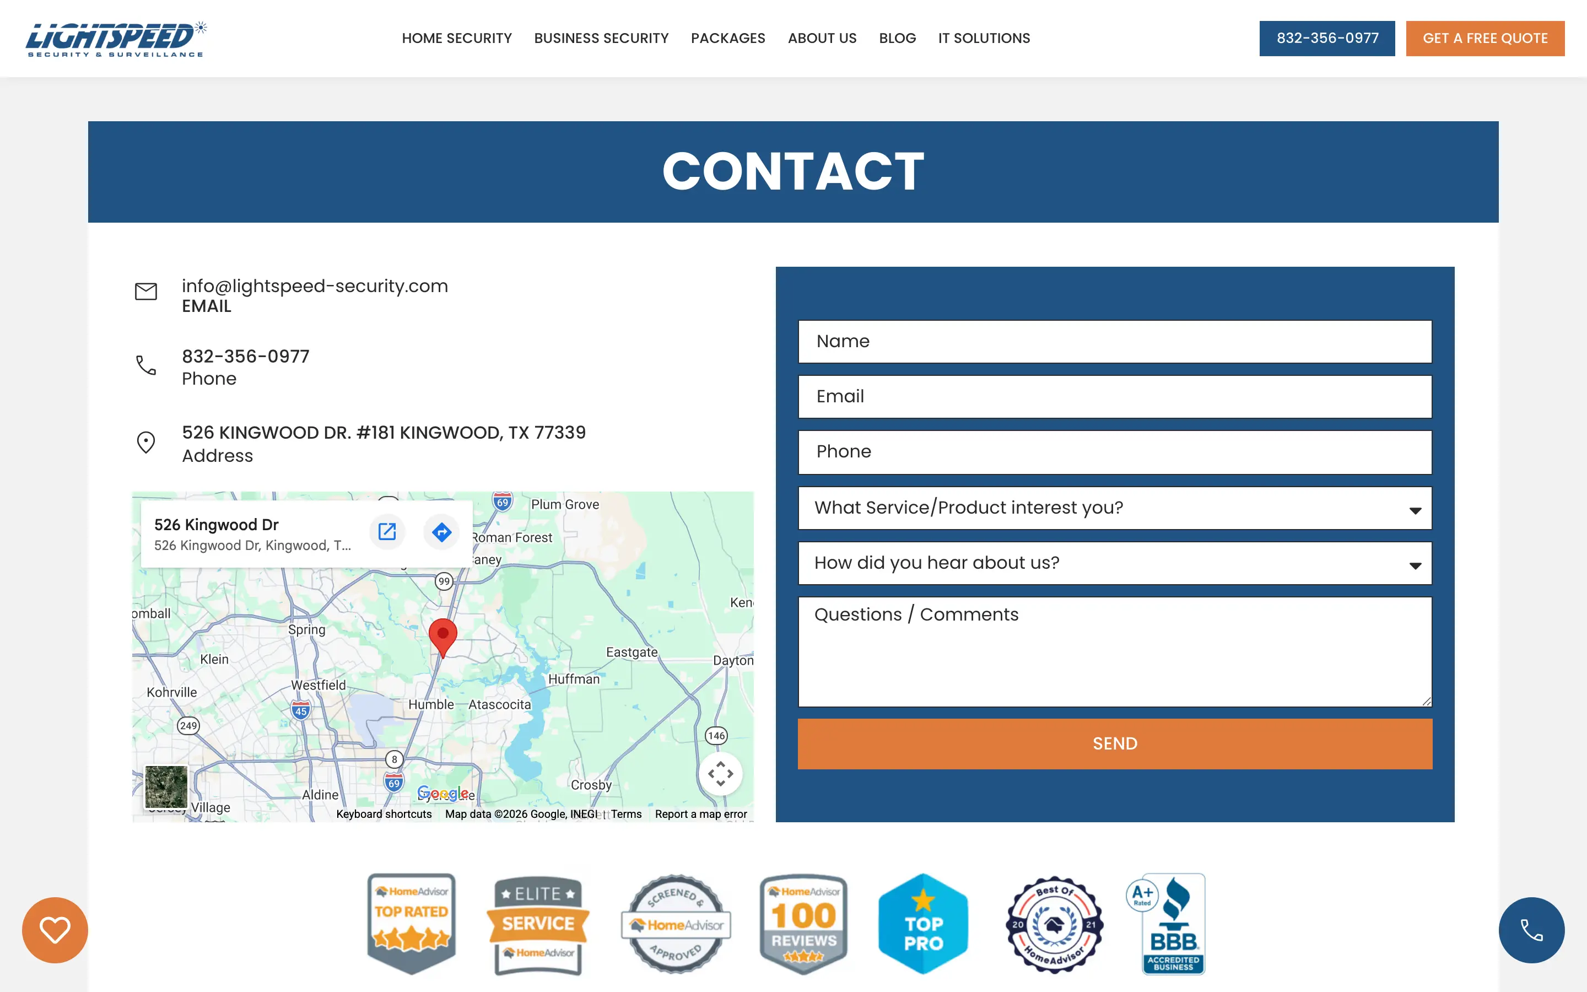Click the Lightspeed Security logo
1587x992 pixels.
tap(116, 39)
